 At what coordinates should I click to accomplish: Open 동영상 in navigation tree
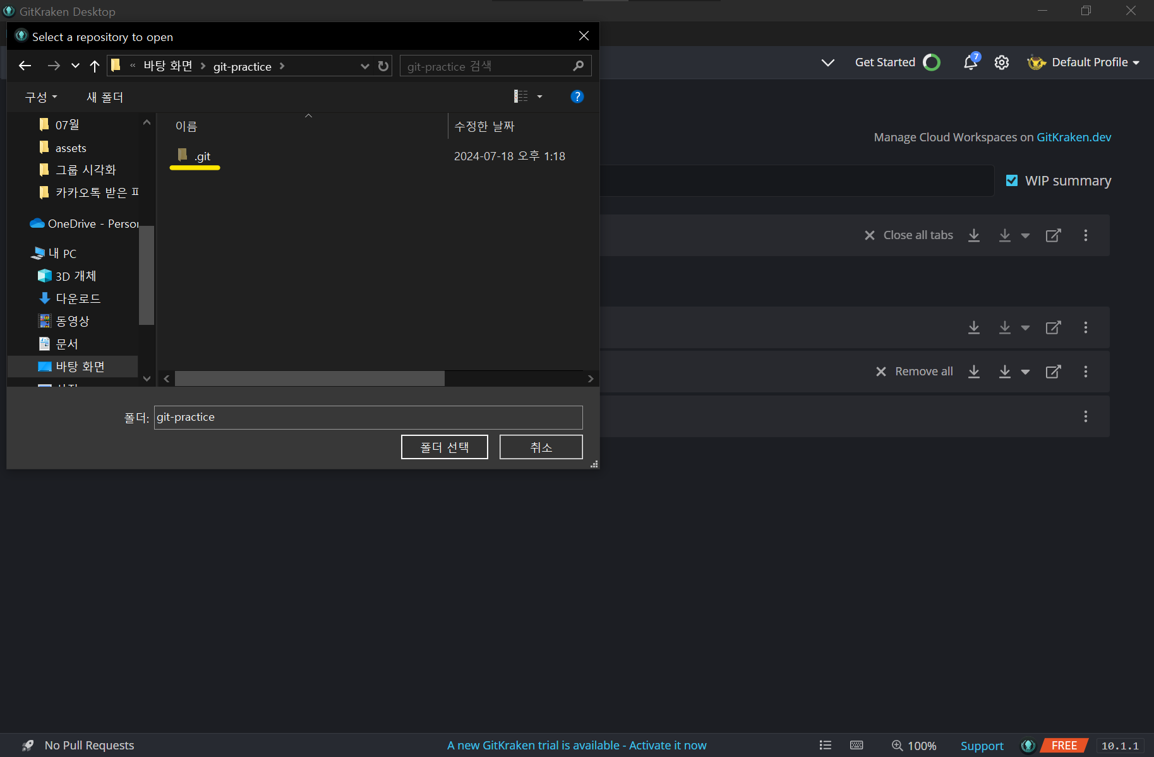tap(64, 321)
